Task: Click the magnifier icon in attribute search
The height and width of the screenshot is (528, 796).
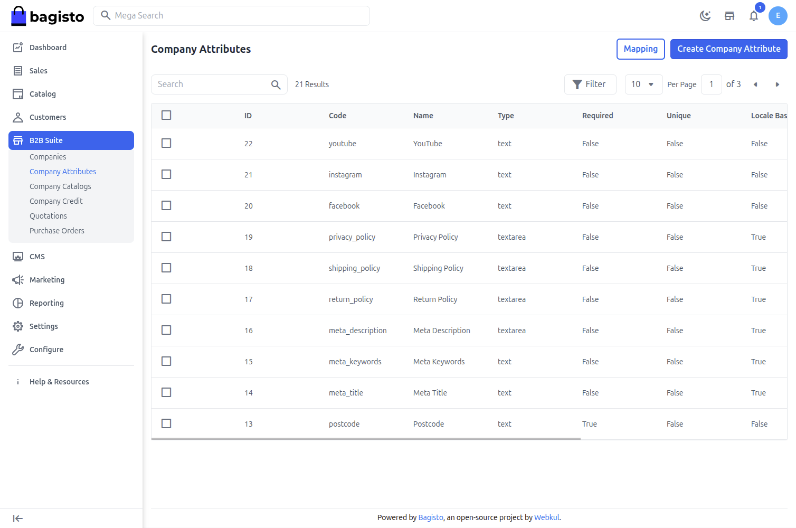Action: coord(276,84)
